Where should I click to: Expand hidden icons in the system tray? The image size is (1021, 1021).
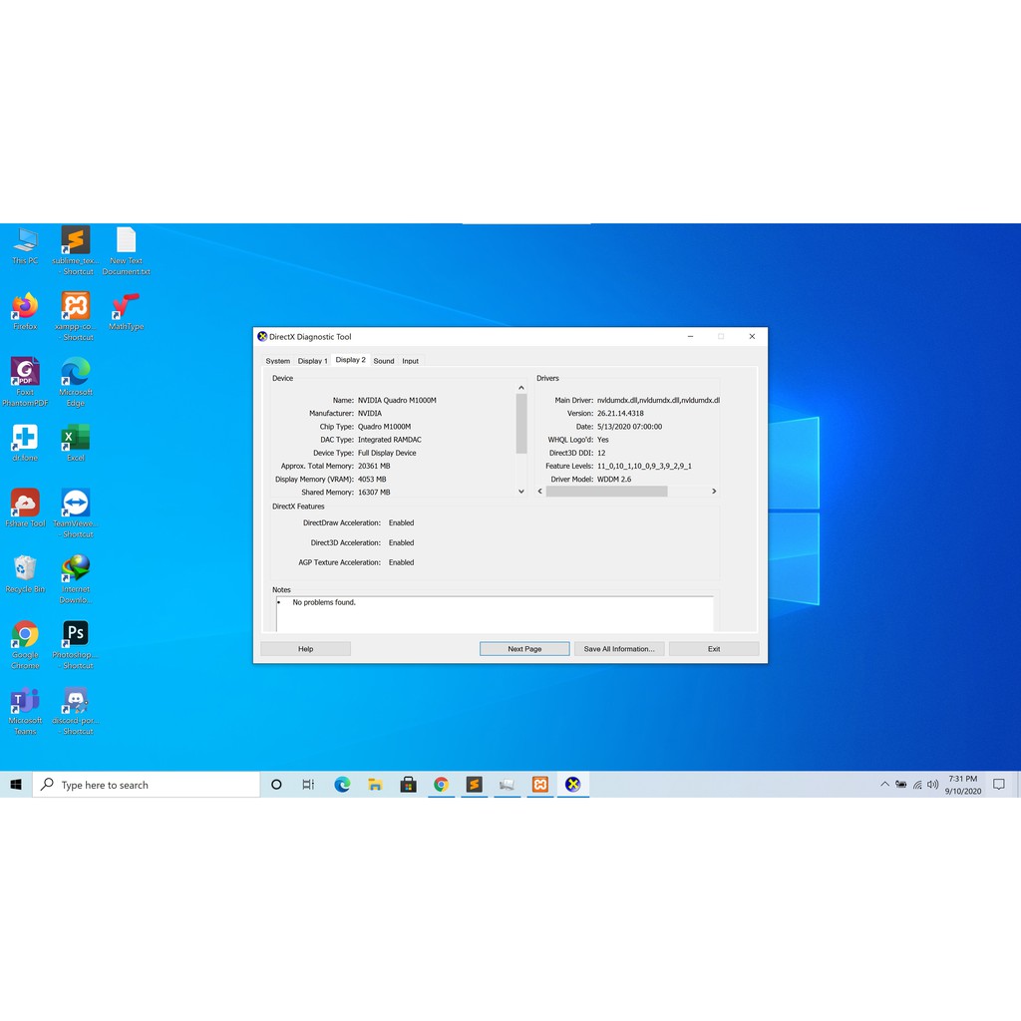(x=885, y=785)
